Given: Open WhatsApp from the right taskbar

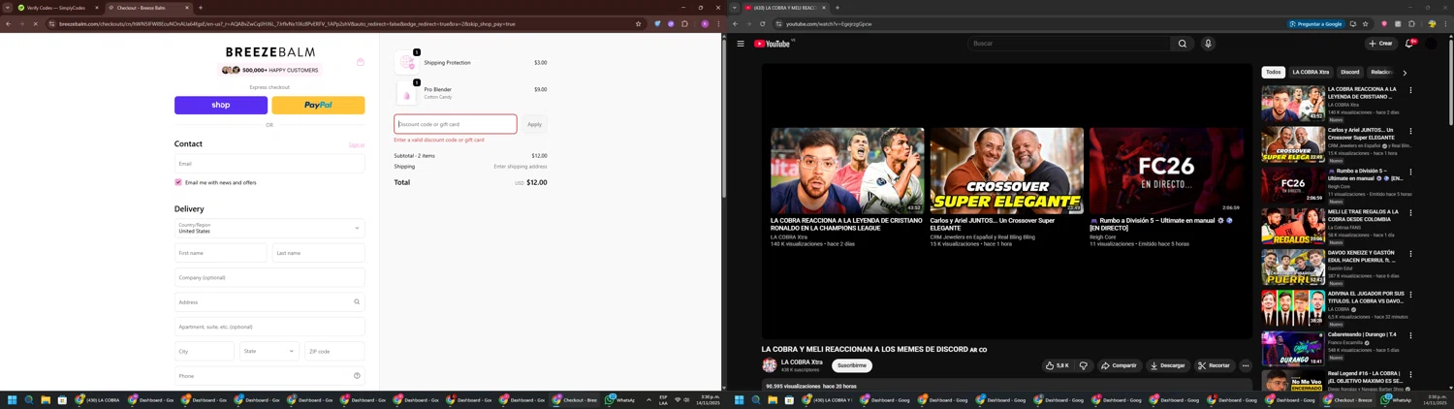Looking at the screenshot, I should [x=1398, y=399].
